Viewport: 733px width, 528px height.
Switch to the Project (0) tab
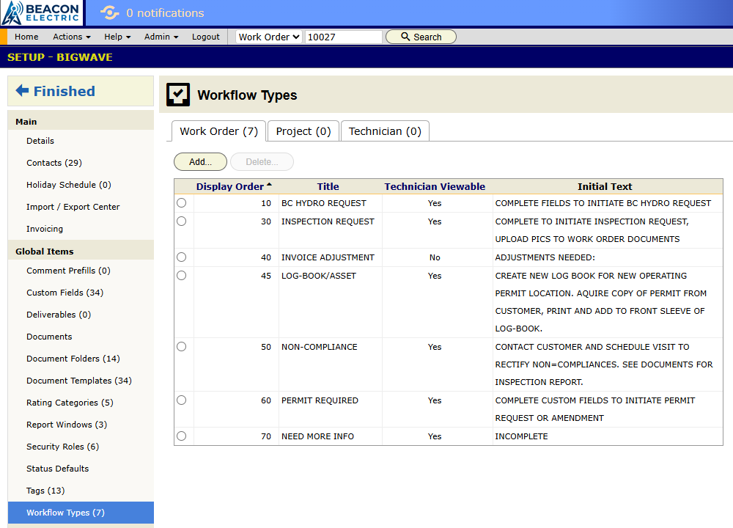pos(303,131)
